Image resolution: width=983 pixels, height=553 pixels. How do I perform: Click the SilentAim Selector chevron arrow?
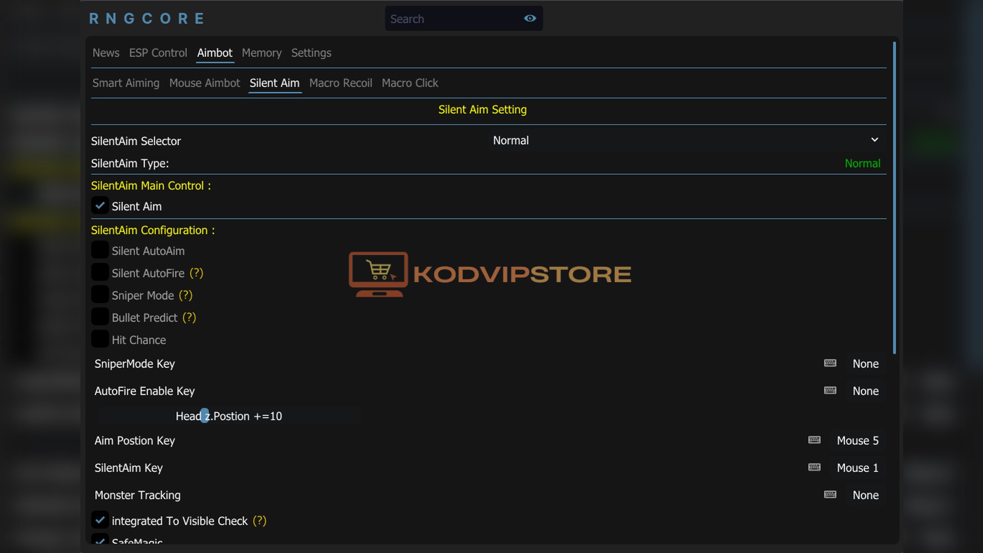(874, 140)
